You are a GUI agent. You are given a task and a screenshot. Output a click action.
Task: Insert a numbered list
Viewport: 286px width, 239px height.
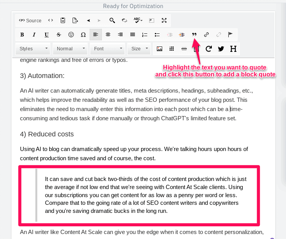[x=145, y=35]
